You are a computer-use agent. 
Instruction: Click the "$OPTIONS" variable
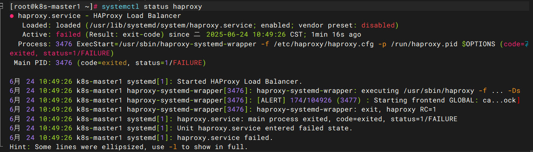click(x=478, y=44)
